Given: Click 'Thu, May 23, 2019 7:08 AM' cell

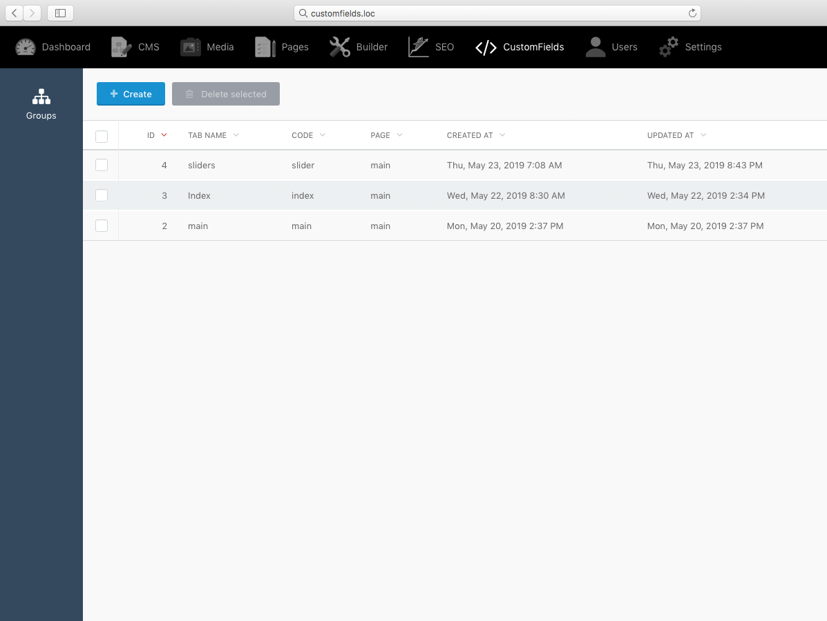Looking at the screenshot, I should pyautogui.click(x=504, y=166).
